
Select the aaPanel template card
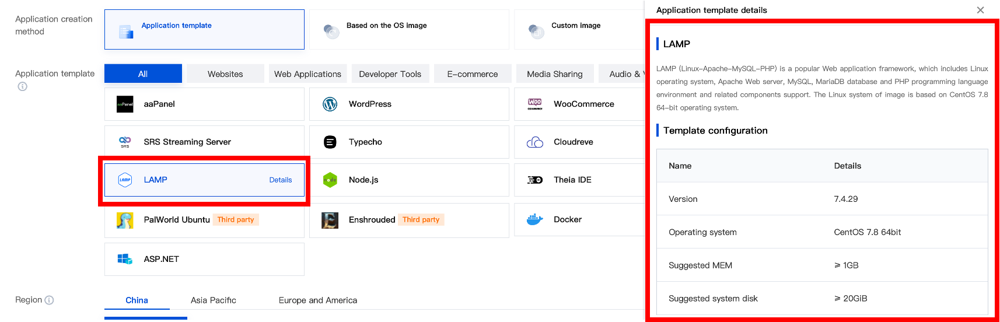pos(204,104)
